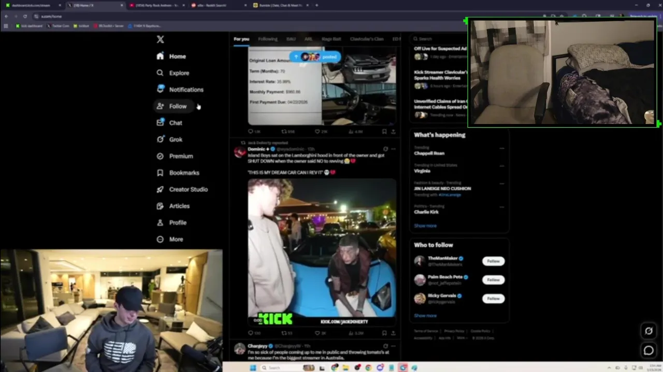Open Chat from the sidebar

tap(169, 122)
